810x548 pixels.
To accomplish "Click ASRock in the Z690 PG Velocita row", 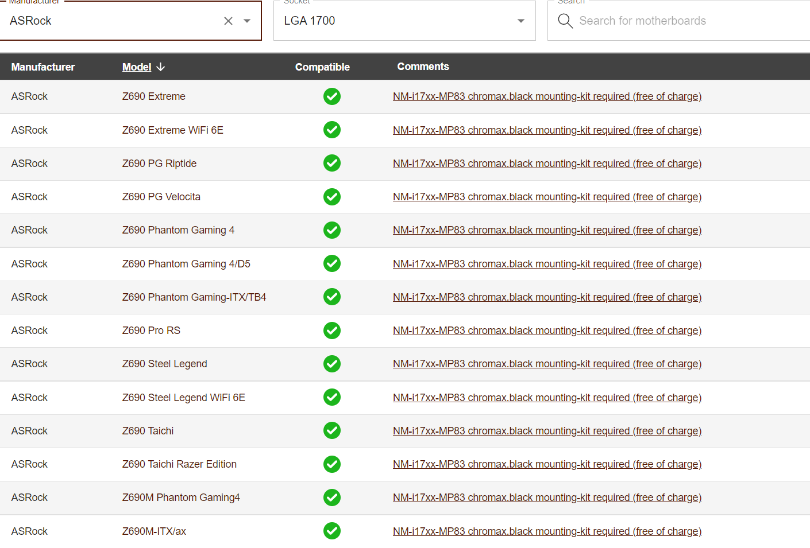I will [x=29, y=197].
